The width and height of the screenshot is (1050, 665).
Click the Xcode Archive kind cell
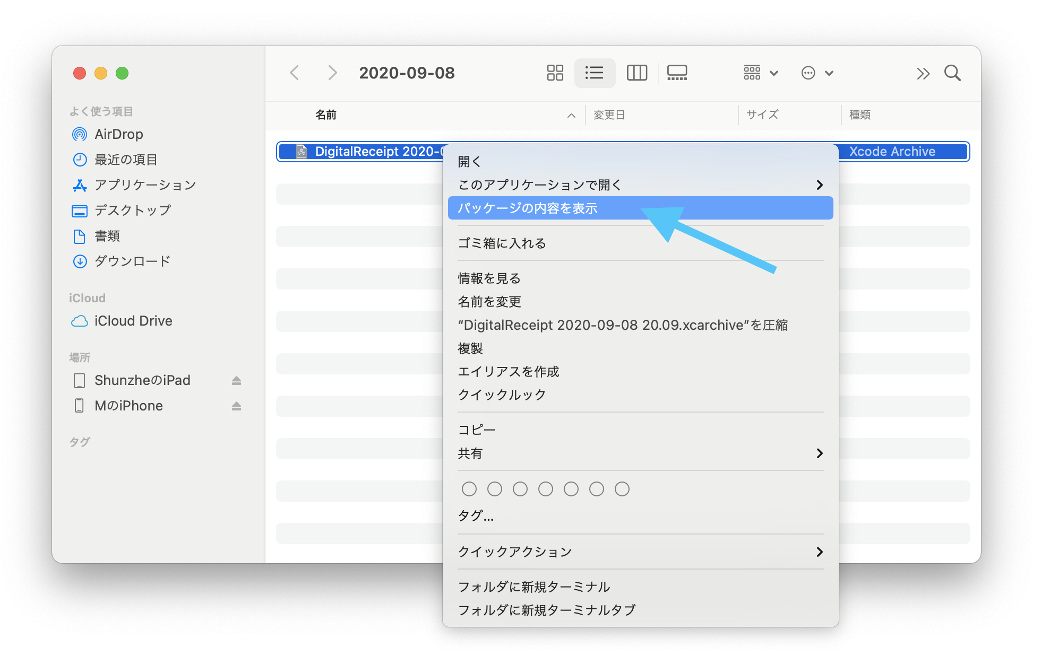pyautogui.click(x=892, y=152)
